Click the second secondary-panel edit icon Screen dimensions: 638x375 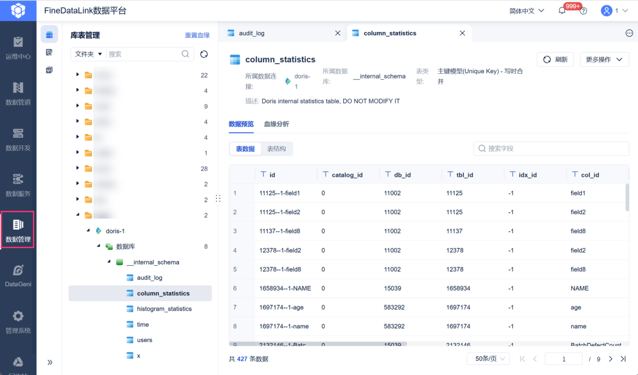(x=49, y=52)
